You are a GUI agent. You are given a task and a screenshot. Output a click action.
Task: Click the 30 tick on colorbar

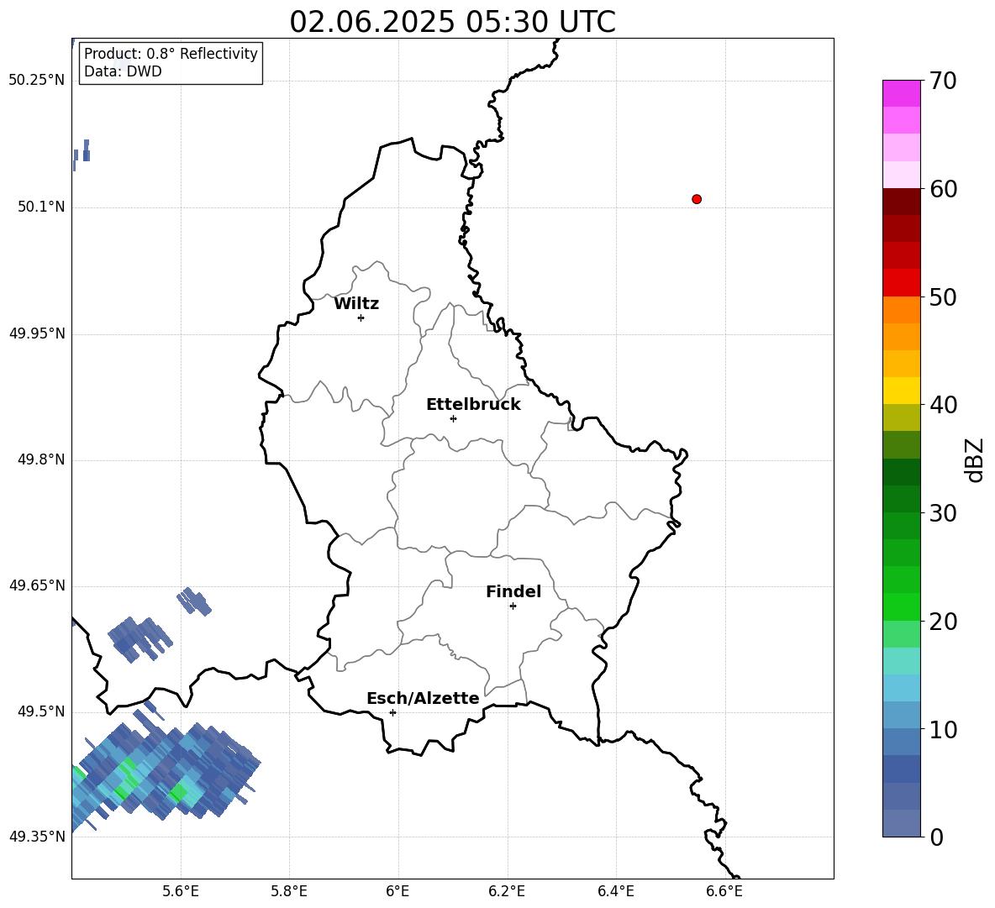point(943,513)
